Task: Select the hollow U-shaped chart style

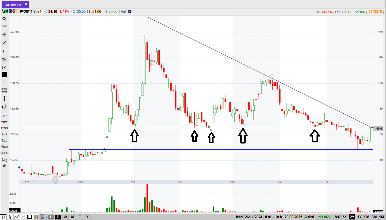Action: coord(29,217)
